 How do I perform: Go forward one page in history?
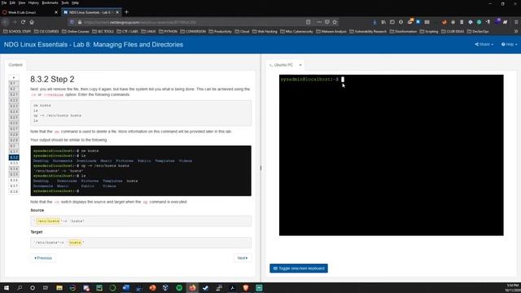[15, 22]
